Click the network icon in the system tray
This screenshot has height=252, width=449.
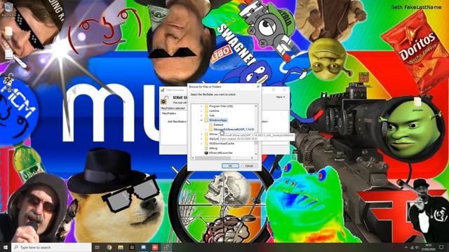pos(412,247)
